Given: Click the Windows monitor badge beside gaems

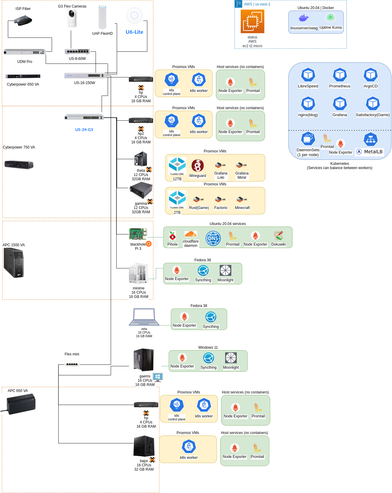Looking at the screenshot, I should point(158,377).
